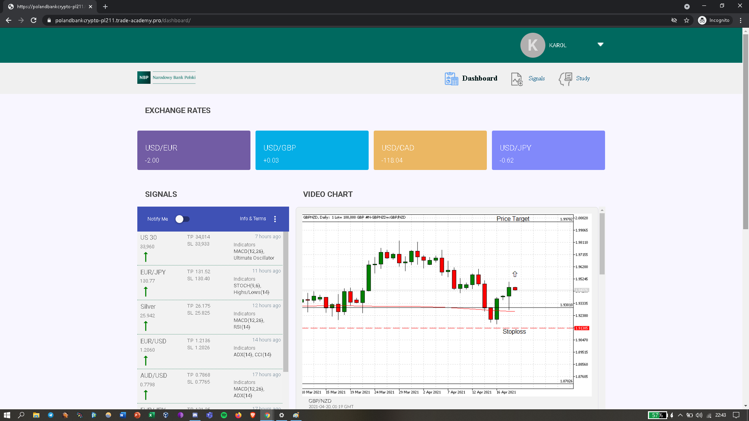Click the USD/CAD orange rate card

[430, 150]
